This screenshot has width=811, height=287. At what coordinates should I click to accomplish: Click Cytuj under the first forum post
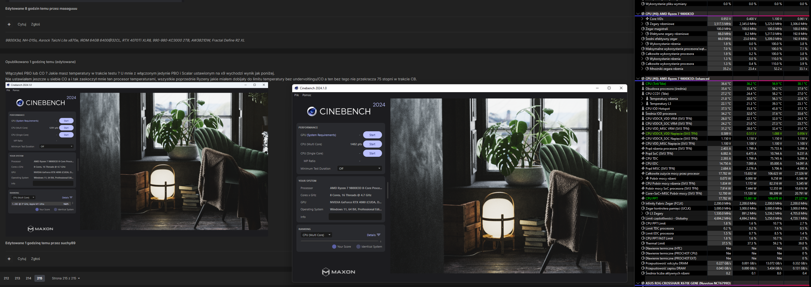22,24
